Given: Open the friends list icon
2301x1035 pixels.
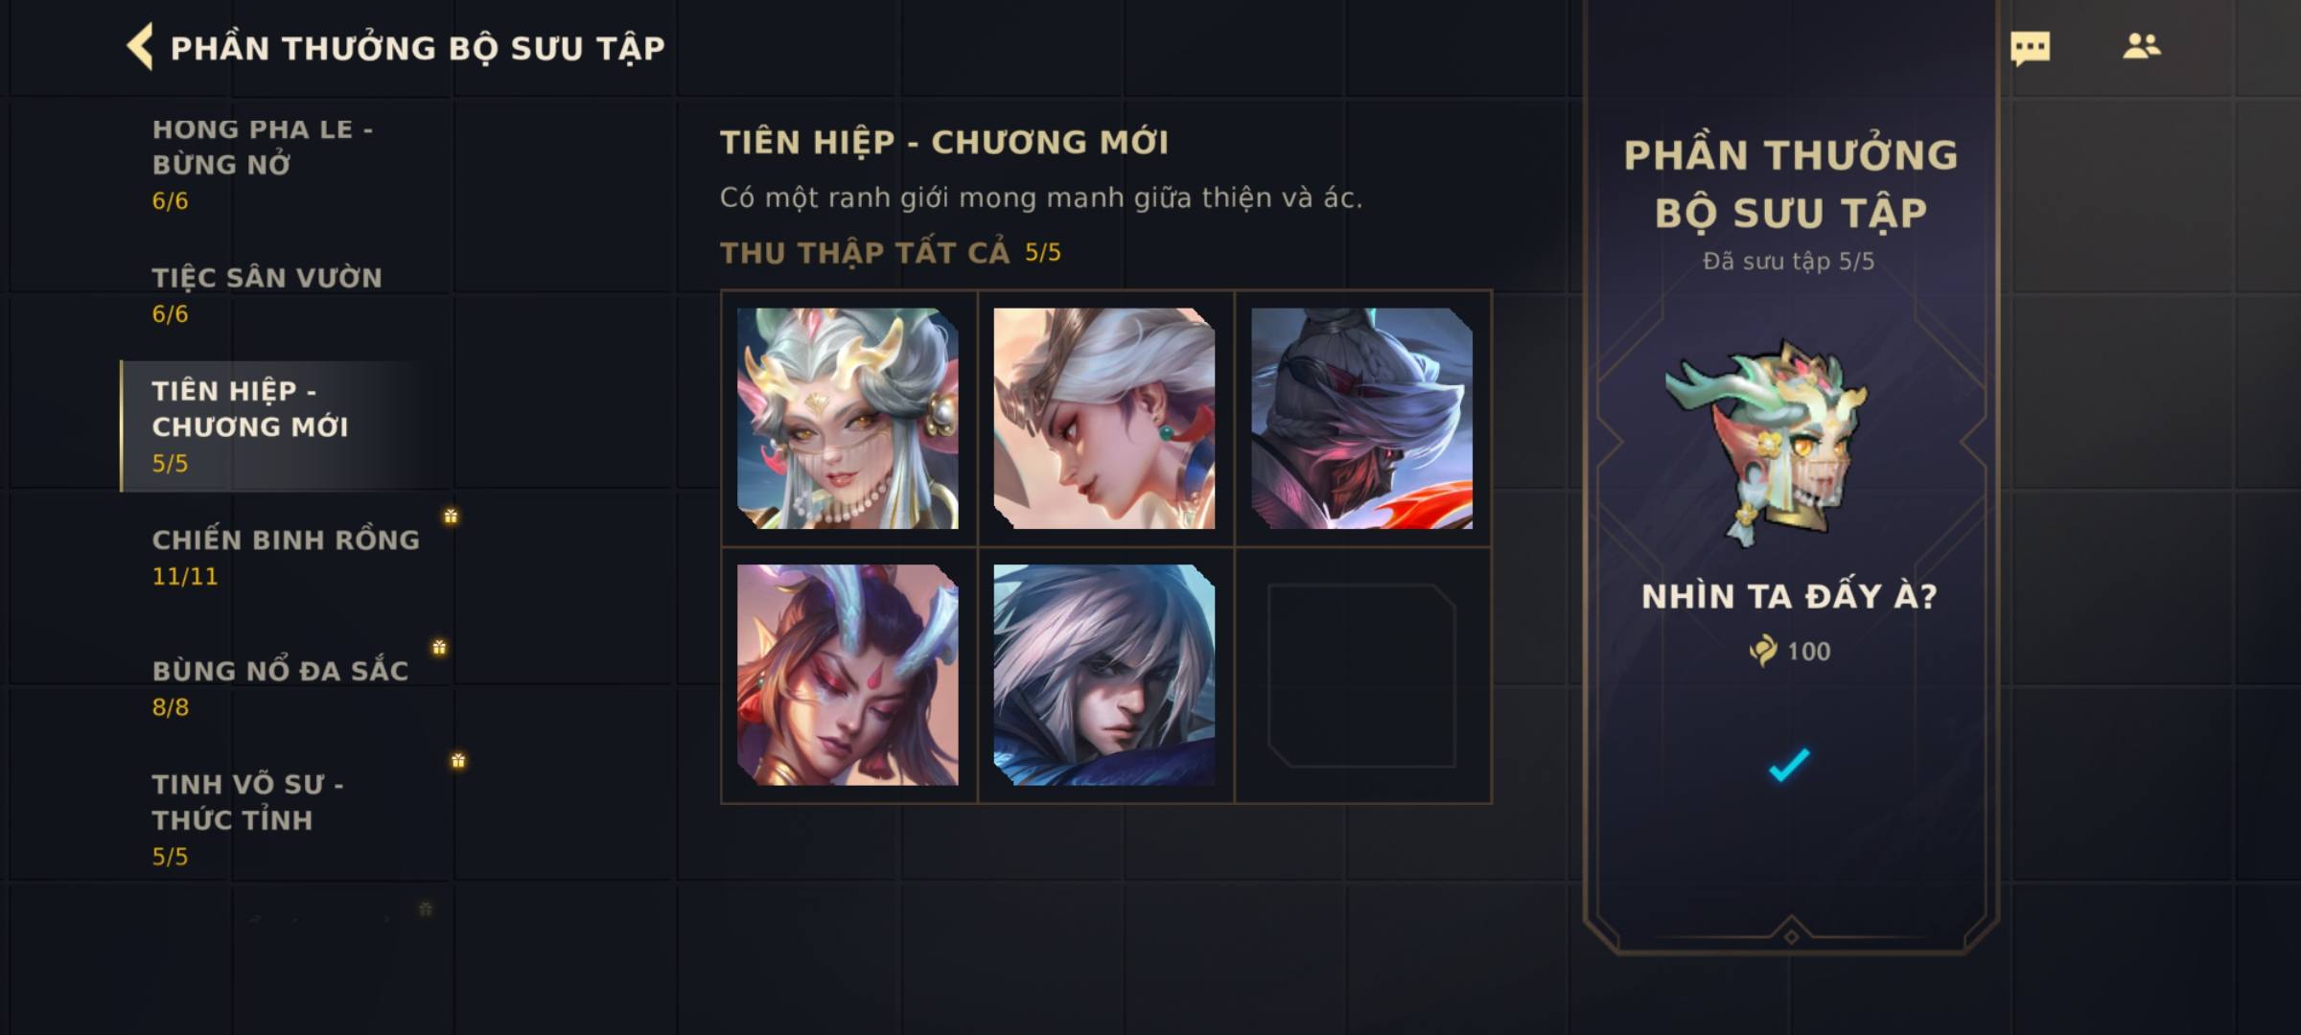Looking at the screenshot, I should 2141,46.
